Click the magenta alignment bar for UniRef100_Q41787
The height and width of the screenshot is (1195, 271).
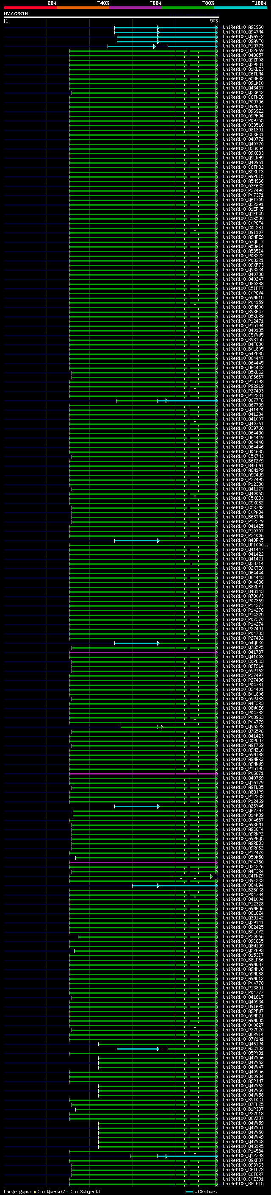[x=143, y=652]
